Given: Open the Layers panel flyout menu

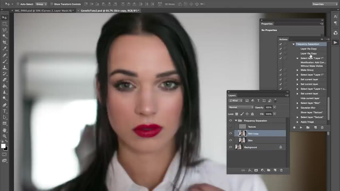Looking at the screenshot, I should 287,95.
